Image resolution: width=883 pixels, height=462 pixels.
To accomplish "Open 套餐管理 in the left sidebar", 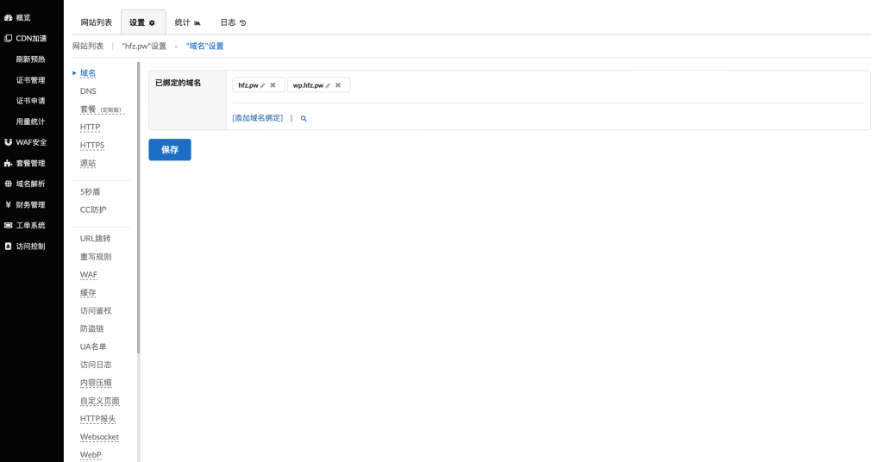I will pyautogui.click(x=30, y=163).
